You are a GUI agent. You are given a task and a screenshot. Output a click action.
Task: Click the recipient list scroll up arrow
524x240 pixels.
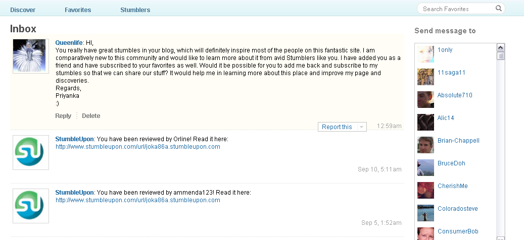coord(500,48)
